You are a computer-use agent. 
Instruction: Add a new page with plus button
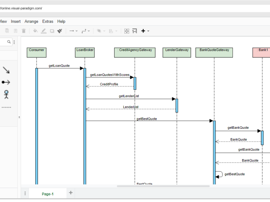pos(71,193)
